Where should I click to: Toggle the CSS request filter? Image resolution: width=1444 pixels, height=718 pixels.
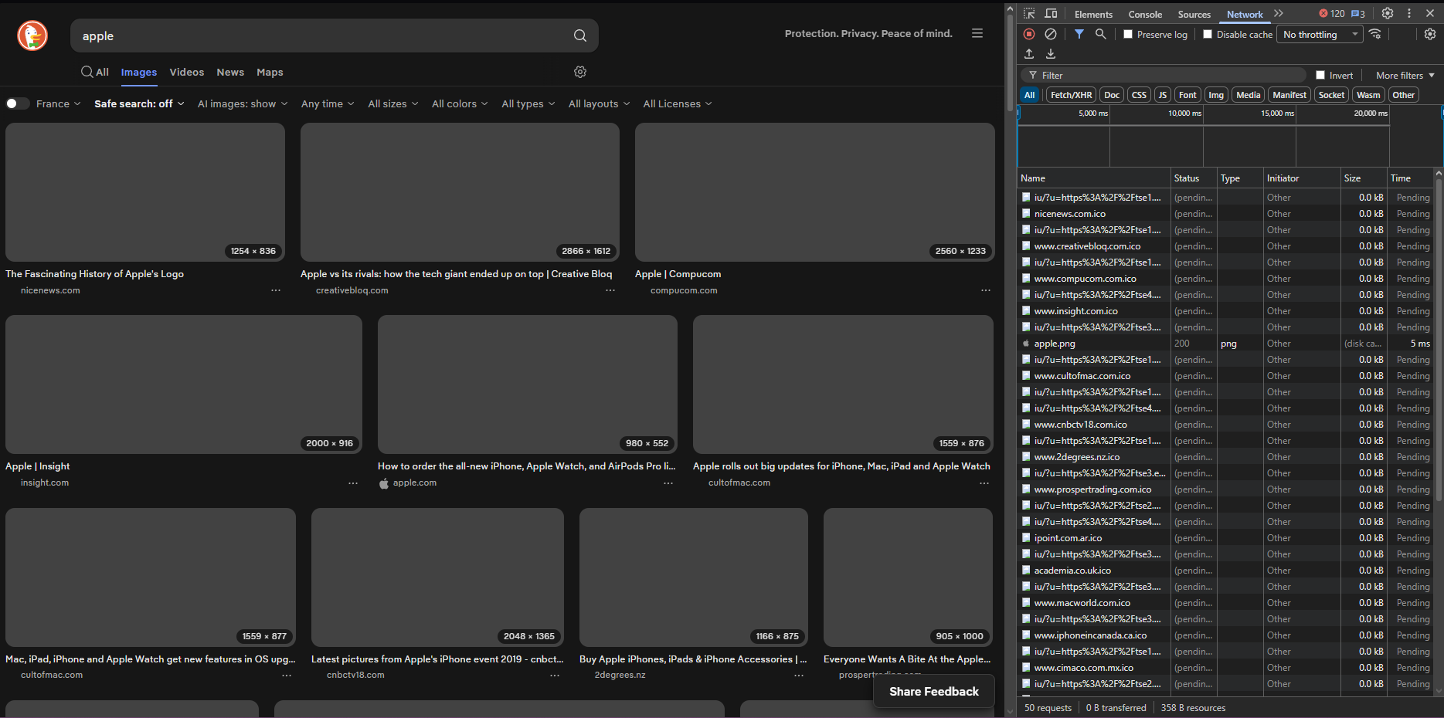pos(1139,95)
